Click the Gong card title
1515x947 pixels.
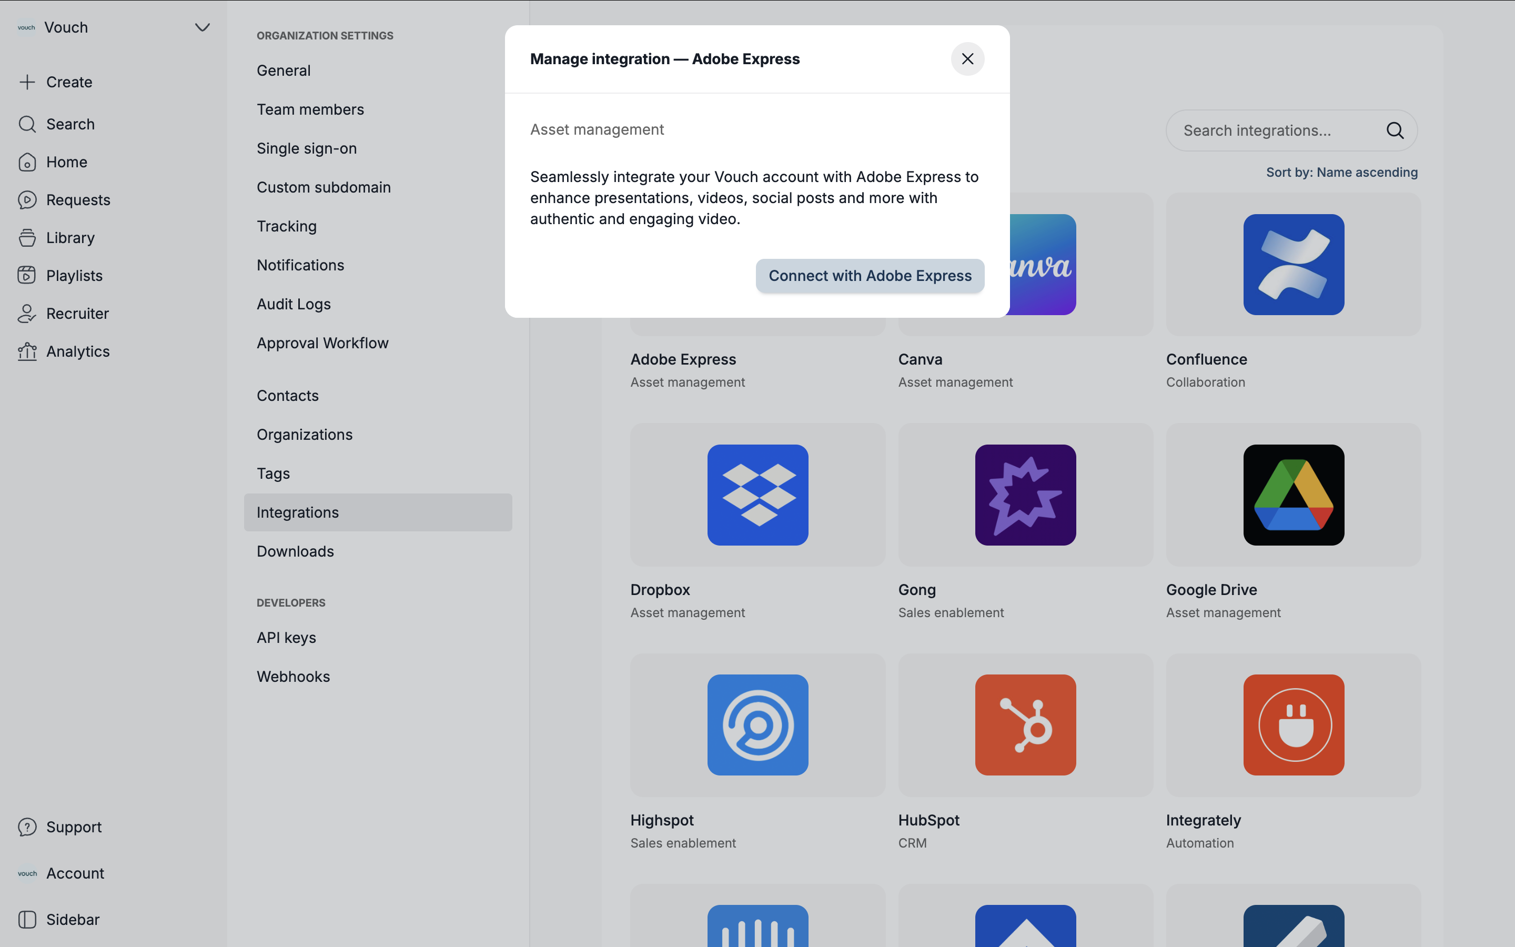tap(917, 590)
